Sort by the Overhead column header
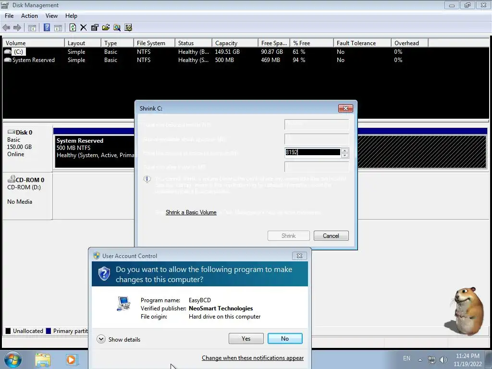 pos(410,43)
